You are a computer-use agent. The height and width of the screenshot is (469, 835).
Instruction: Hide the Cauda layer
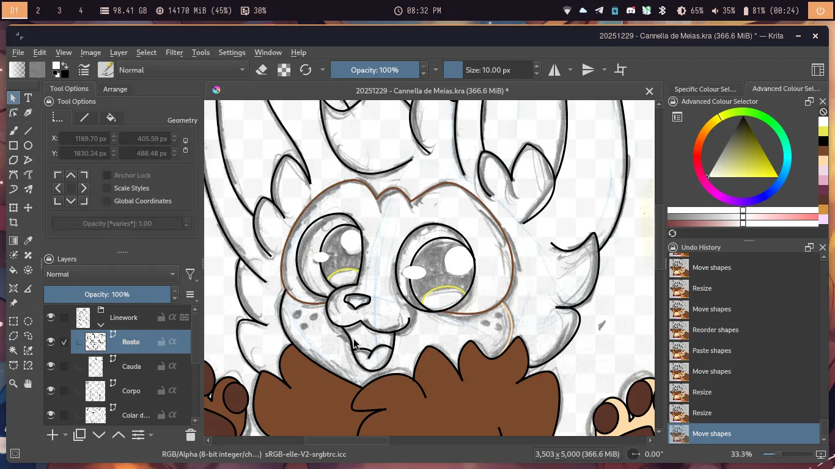pos(51,366)
